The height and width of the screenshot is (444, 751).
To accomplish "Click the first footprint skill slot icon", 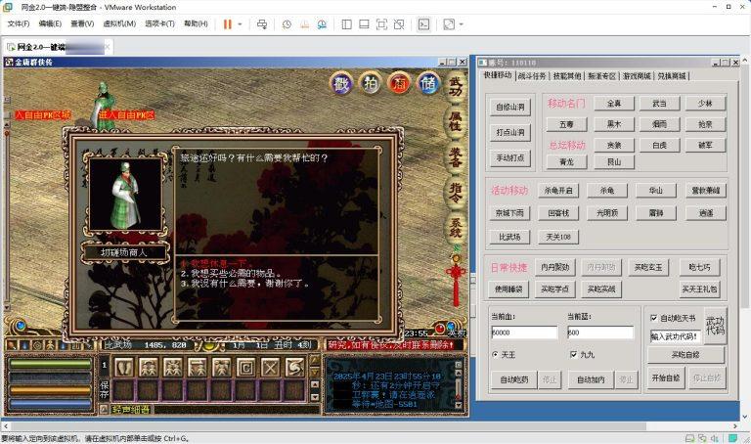I will coord(123,366).
